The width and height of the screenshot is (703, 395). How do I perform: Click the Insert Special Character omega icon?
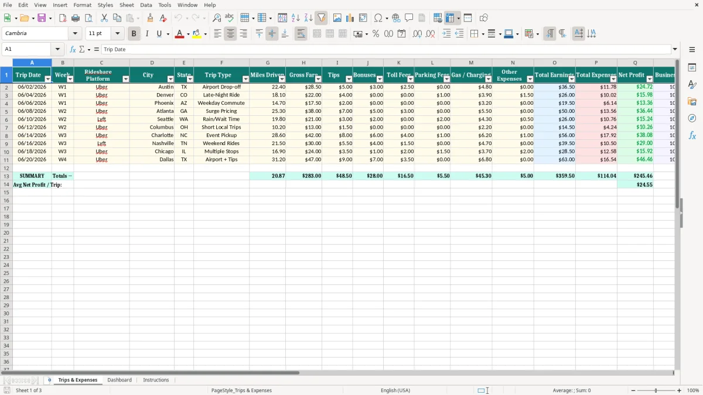(378, 18)
